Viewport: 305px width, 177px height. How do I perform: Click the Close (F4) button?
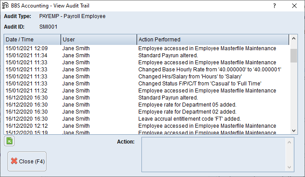click(x=27, y=161)
